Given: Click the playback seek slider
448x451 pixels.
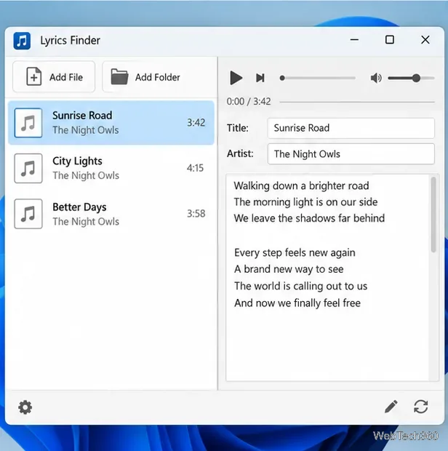Looking at the screenshot, I should (x=317, y=78).
